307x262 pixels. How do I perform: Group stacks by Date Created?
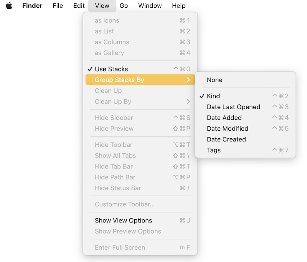[x=226, y=139]
